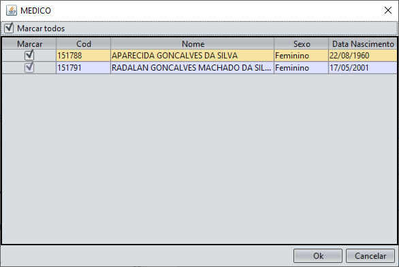The image size is (399, 267).
Task: Close the MEDICO dialog window
Action: click(388, 10)
